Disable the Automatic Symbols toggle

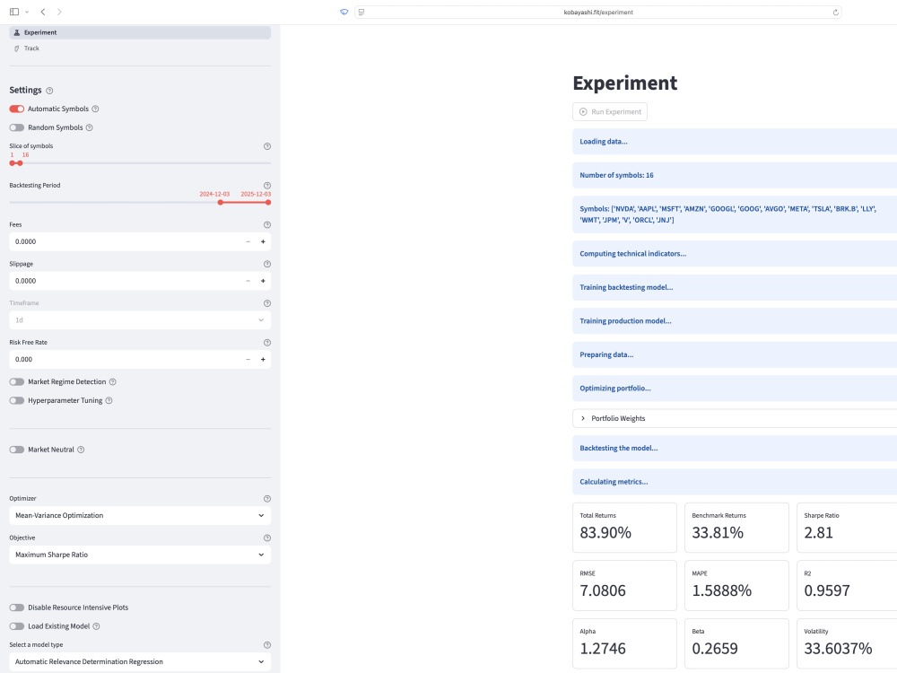click(16, 109)
